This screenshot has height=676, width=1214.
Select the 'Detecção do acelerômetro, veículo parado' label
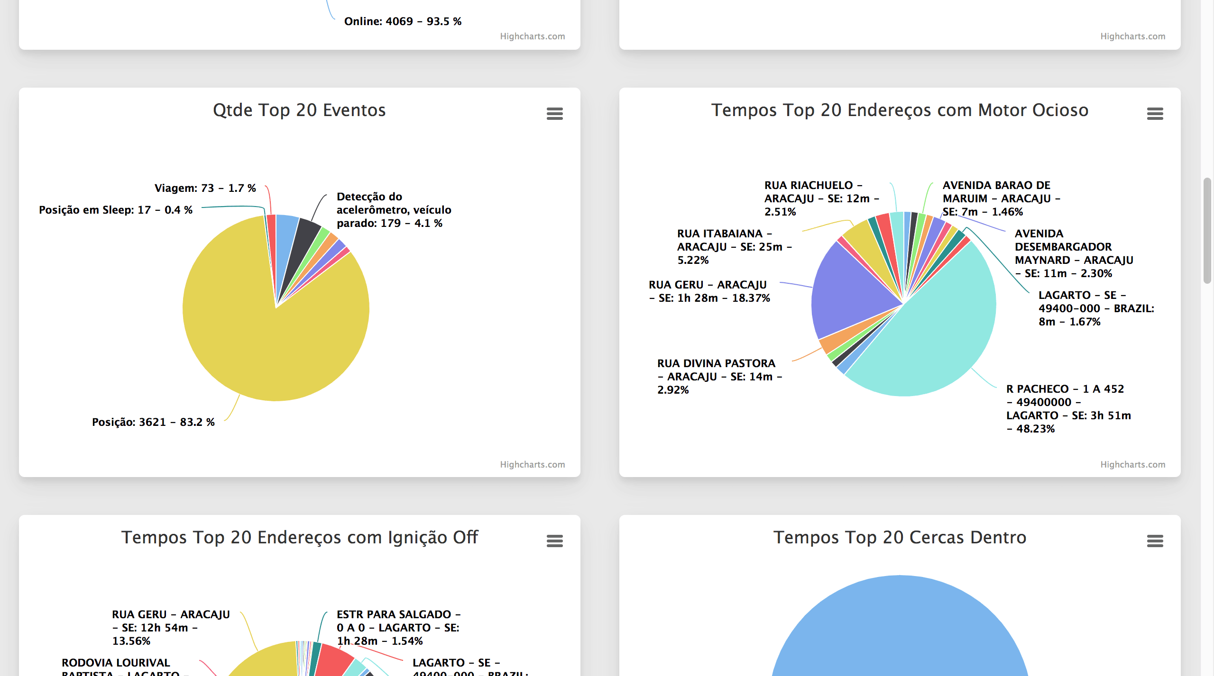click(x=394, y=210)
